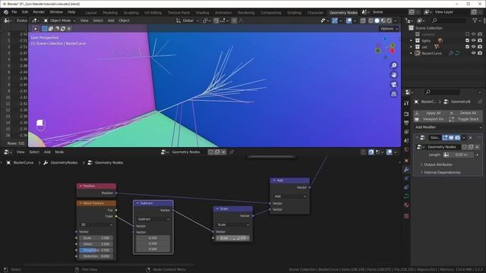Toggle visibility eye for set collection
486x273 pixels.
(x=473, y=47)
